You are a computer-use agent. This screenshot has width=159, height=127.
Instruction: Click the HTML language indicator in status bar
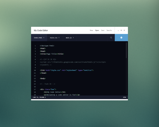[x=125, y=97]
